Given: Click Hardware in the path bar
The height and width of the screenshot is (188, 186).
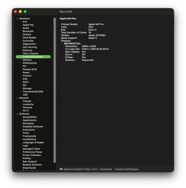Looking at the screenshot, I should (x=106, y=169).
